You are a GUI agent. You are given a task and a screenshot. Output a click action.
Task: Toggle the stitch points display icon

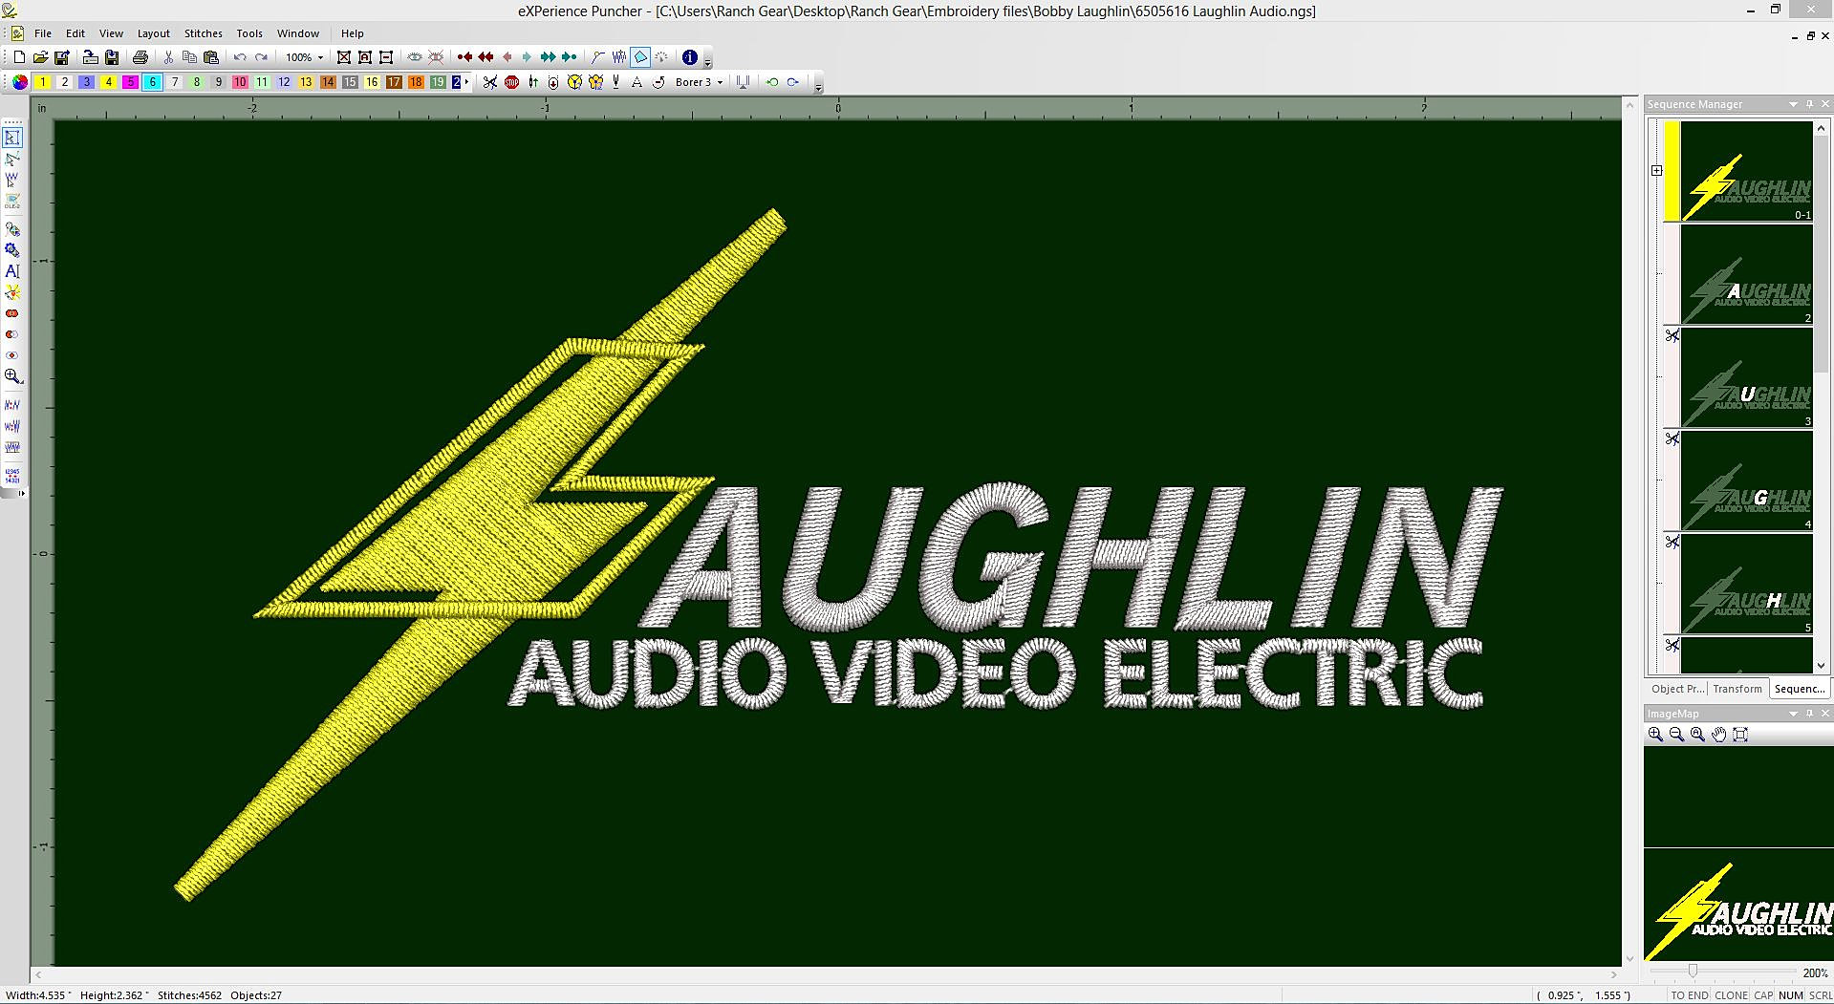619,57
